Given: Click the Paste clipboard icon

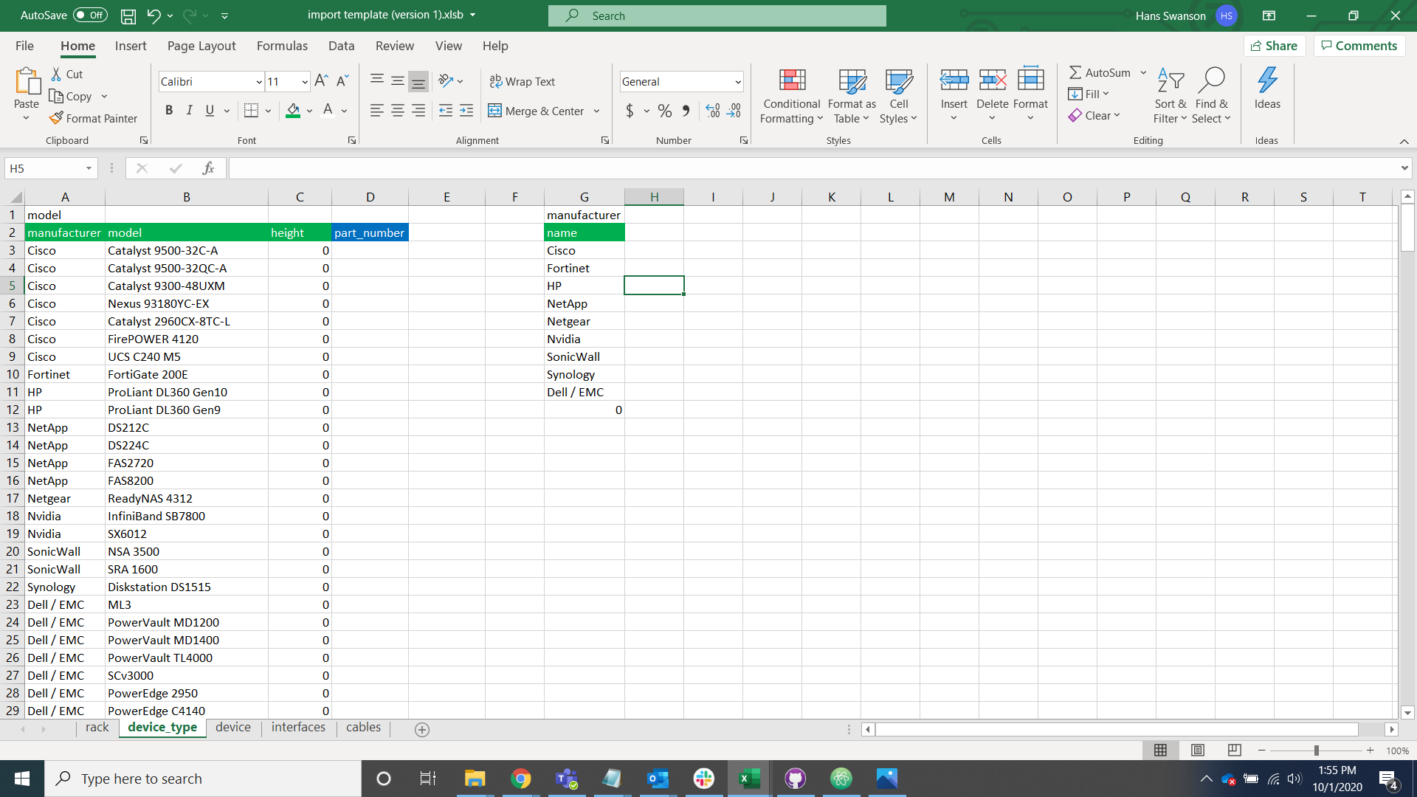Looking at the screenshot, I should point(27,81).
